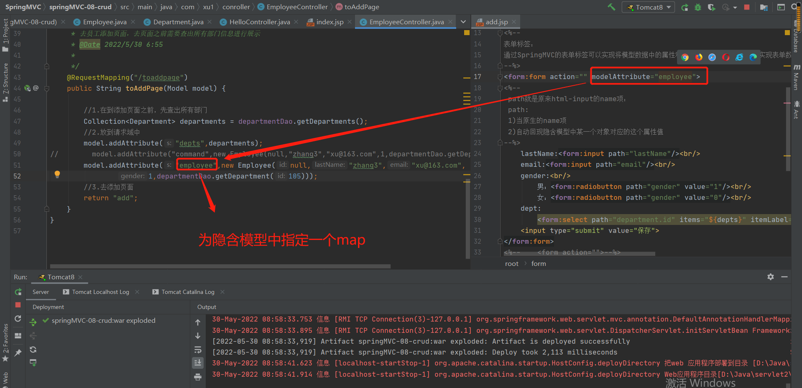The height and width of the screenshot is (388, 802).
Task: Collapse the comment block ending at line 42
Action: [x=47, y=66]
